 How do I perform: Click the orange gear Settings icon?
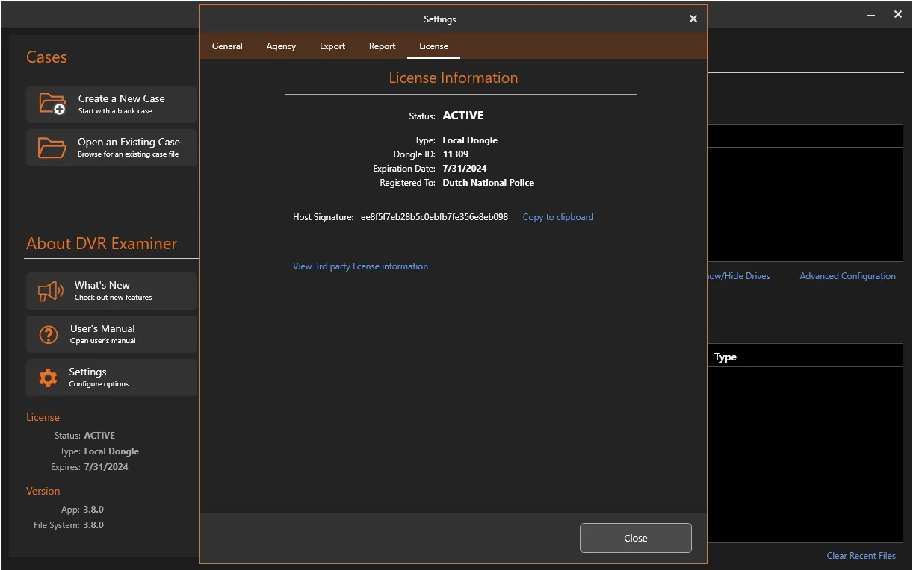pyautogui.click(x=48, y=378)
